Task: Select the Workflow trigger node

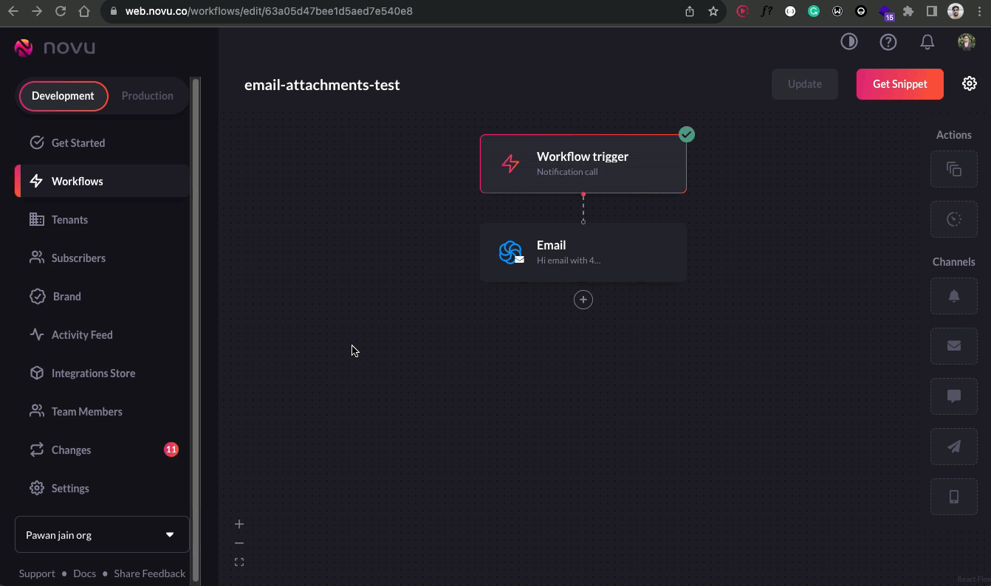Action: 583,164
